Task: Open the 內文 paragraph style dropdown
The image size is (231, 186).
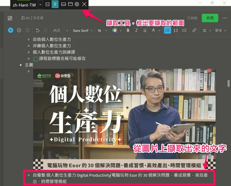Action: [x=60, y=30]
